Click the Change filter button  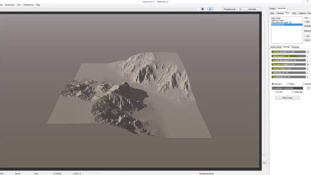coord(308,26)
